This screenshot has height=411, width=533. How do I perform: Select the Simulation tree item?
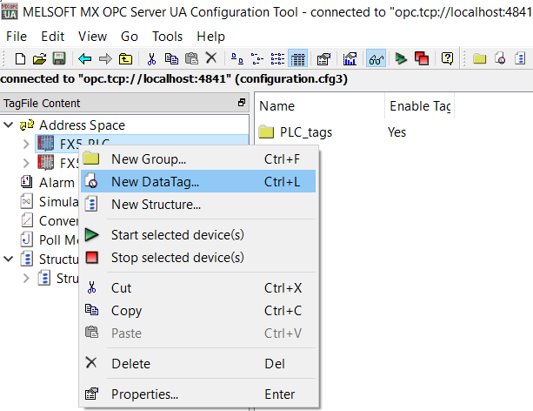click(58, 202)
